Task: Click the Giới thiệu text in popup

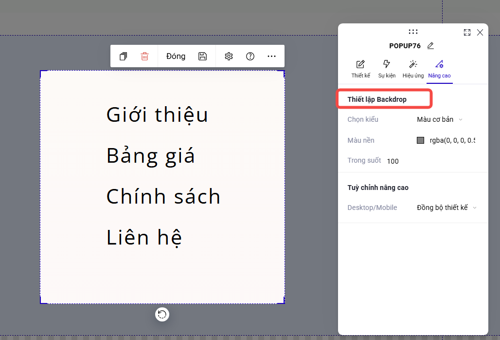Action: tap(157, 114)
